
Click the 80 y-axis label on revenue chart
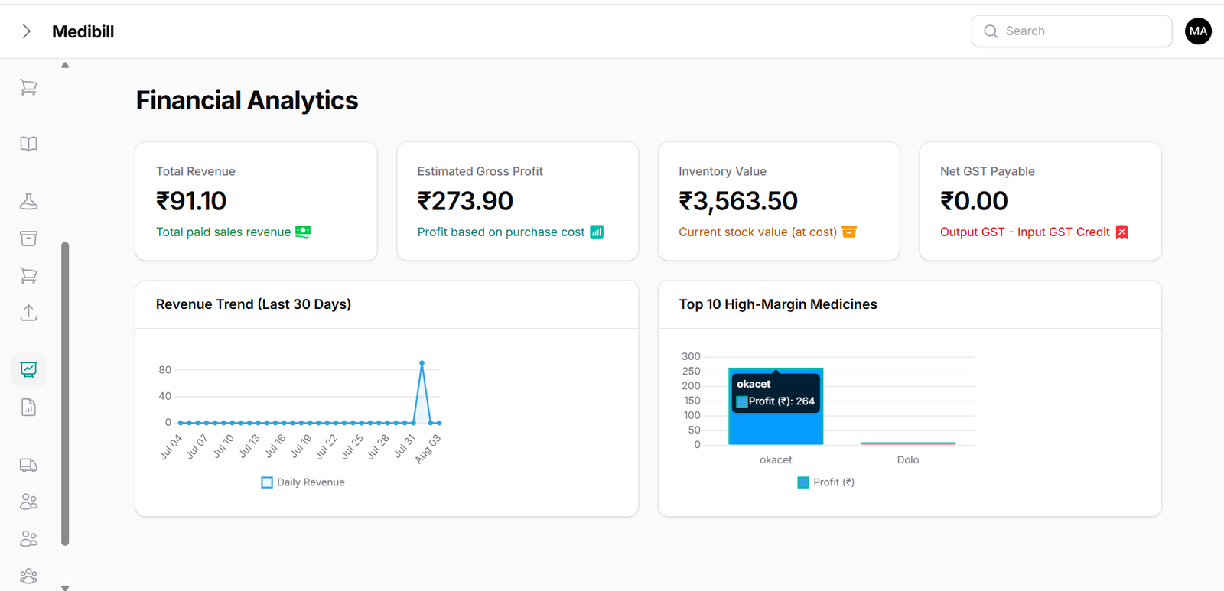165,370
